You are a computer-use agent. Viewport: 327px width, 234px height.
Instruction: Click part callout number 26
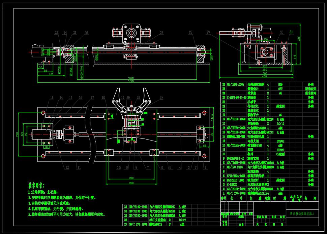coord(86,33)
